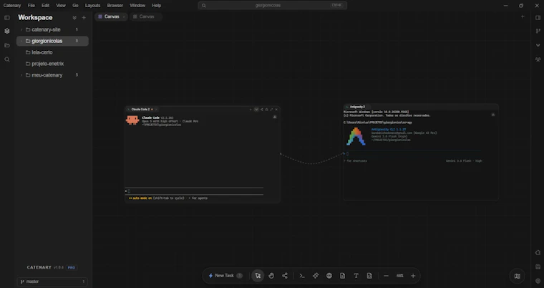This screenshot has height=288, width=544.
Task: Click the chevron-down icon on right rail
Action: 538,45
